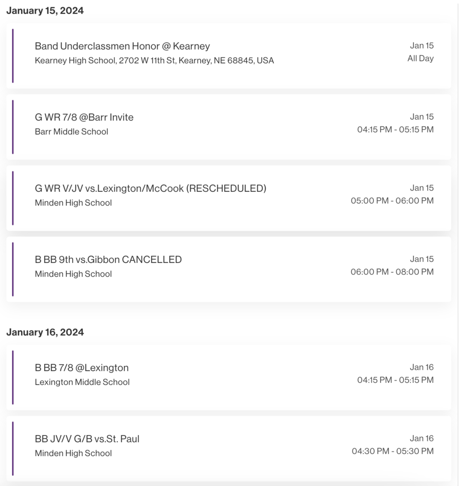
Task: Click purple accent bar on Band Underclassmen card
Action: click(13, 56)
